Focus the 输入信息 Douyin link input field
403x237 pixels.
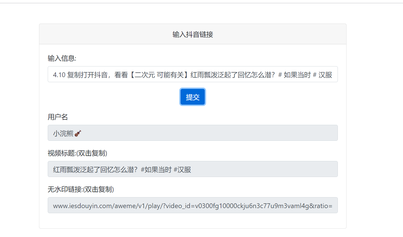click(193, 74)
